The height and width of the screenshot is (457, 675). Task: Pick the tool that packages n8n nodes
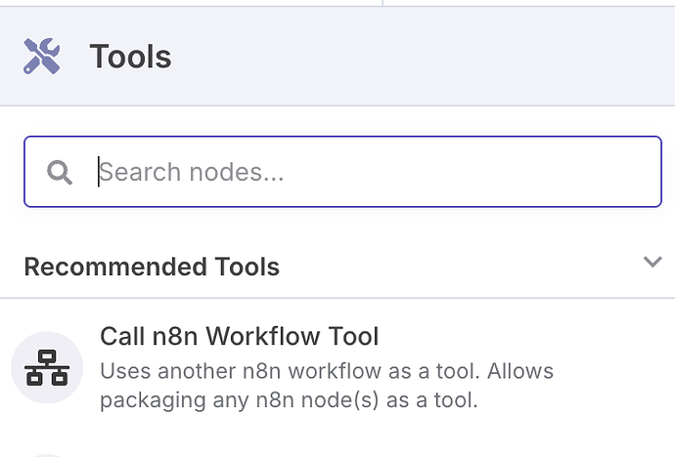(337, 368)
